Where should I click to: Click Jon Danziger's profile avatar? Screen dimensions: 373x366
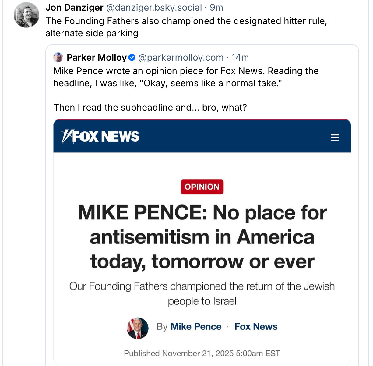click(x=26, y=15)
